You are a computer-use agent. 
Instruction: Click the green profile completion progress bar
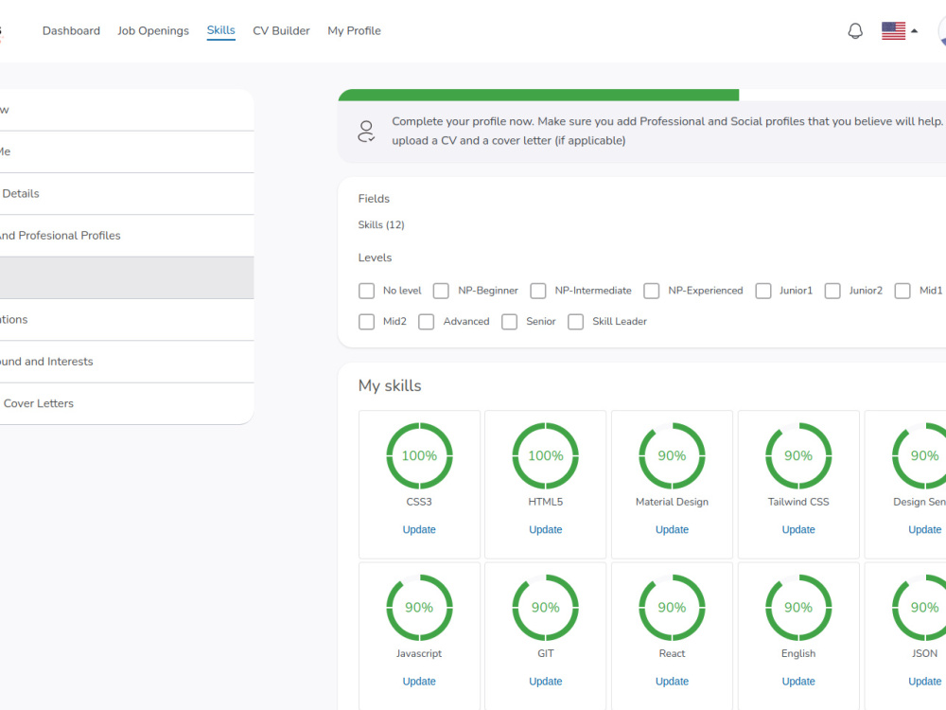pos(539,95)
